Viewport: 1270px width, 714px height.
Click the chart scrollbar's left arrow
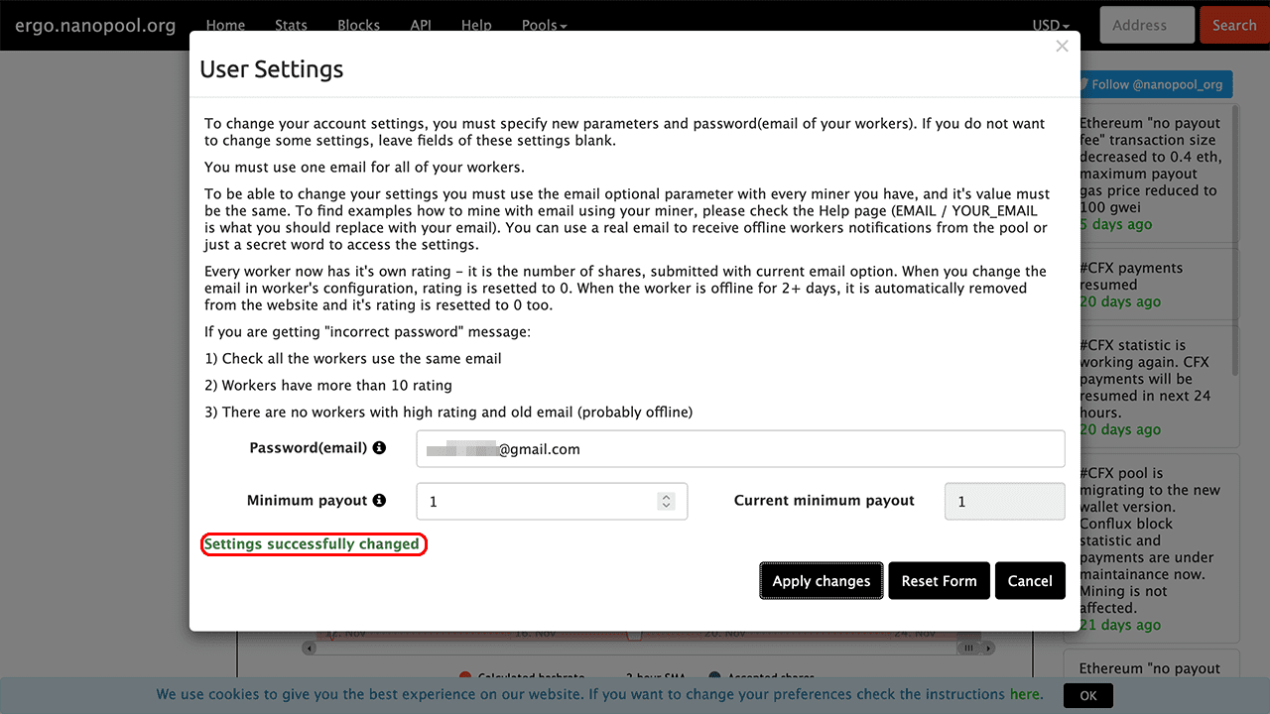tap(311, 648)
